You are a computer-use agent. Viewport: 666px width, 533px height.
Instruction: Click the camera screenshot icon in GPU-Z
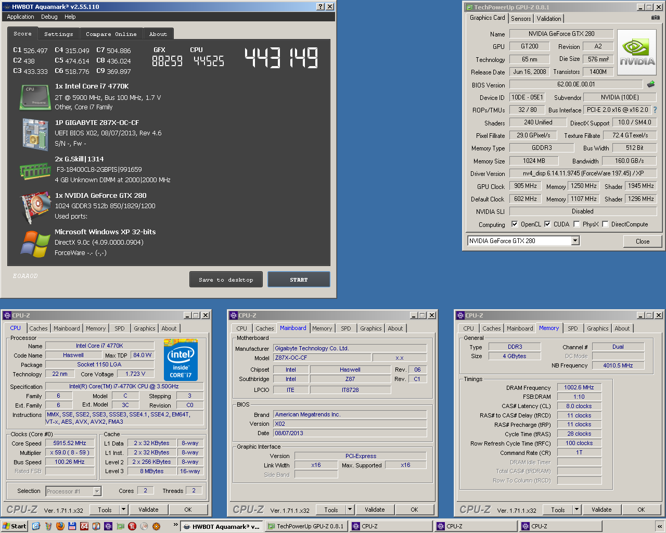(655, 18)
